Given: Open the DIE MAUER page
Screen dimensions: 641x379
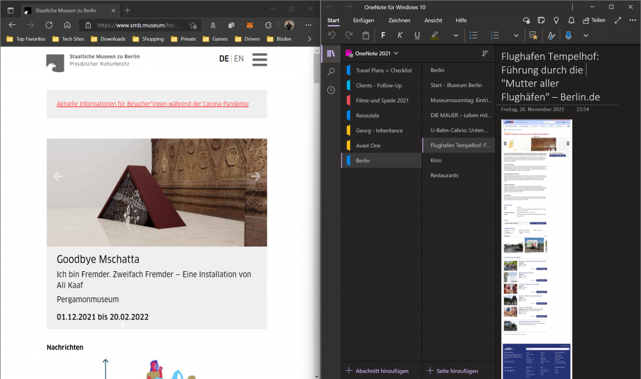Looking at the screenshot, I should pyautogui.click(x=459, y=115).
